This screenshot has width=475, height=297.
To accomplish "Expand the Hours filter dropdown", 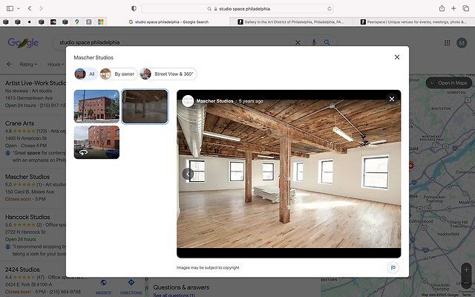I will (x=55, y=65).
